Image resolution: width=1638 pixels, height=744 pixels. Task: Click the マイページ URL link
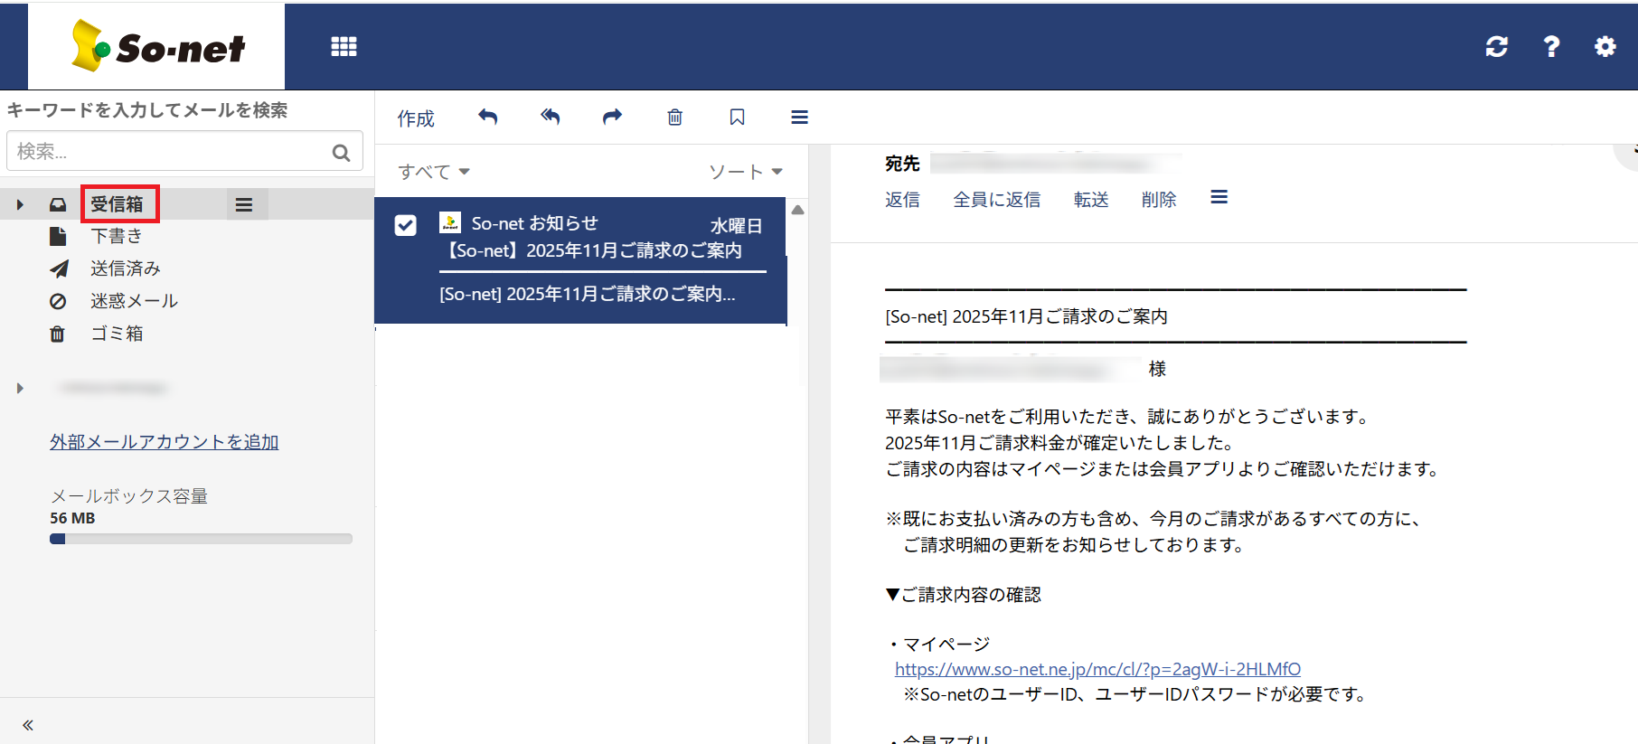1097,670
